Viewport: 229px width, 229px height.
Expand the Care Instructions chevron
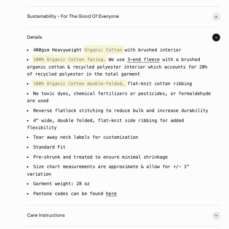[x=216, y=216]
